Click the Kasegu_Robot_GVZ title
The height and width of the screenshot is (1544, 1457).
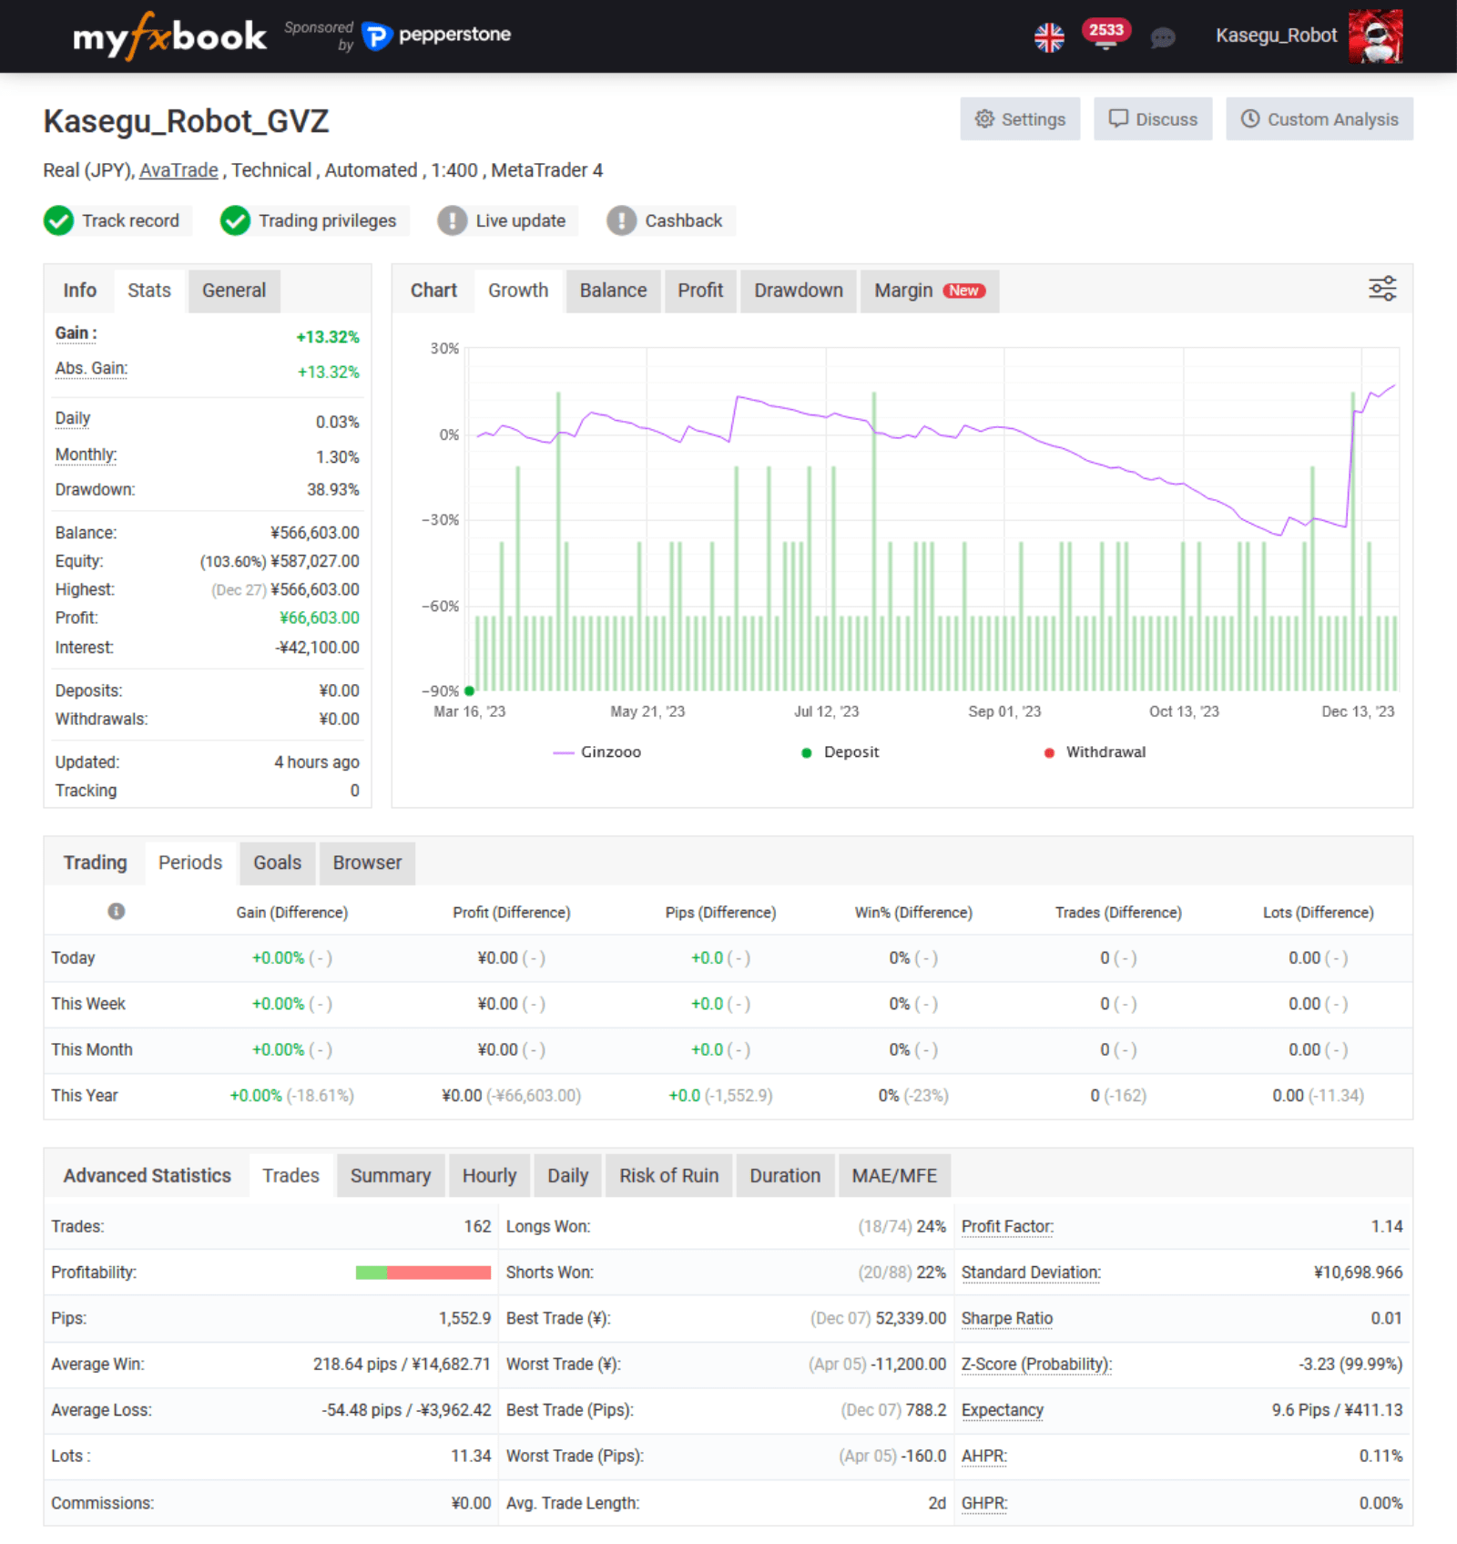coord(186,121)
